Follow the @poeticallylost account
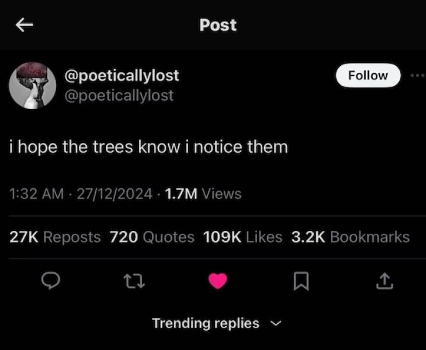The height and width of the screenshot is (350, 426). [368, 75]
